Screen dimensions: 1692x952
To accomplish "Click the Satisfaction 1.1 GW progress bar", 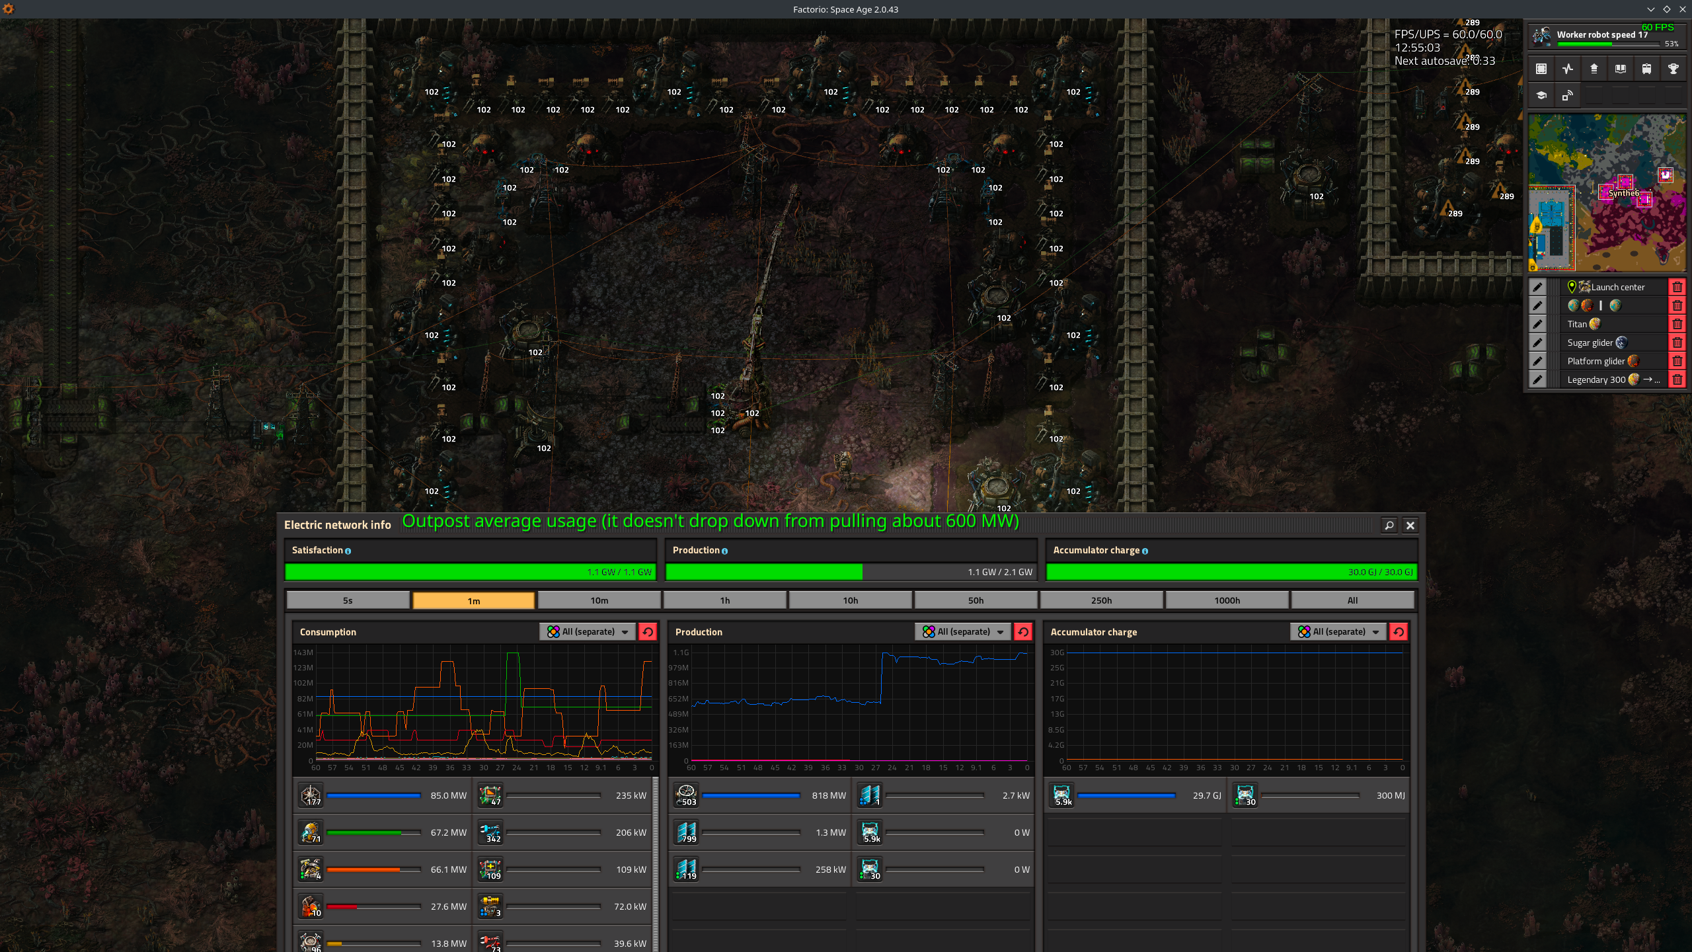I will coord(470,572).
